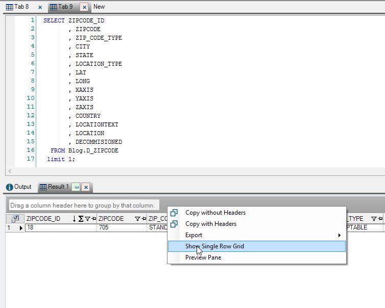Sort by ZIPCODE_ID using the arrow icon
The height and width of the screenshot is (308, 385).
(x=74, y=218)
